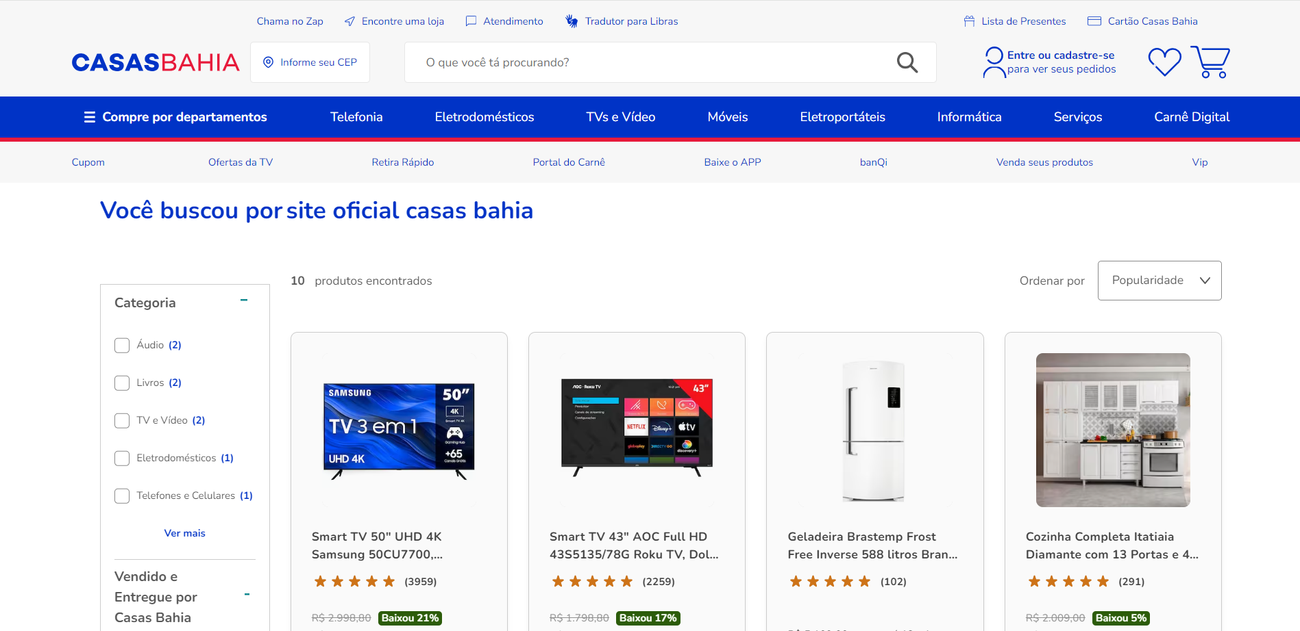Click the Brastemp refrigerator star rating
The height and width of the screenshot is (631, 1300).
click(x=830, y=582)
